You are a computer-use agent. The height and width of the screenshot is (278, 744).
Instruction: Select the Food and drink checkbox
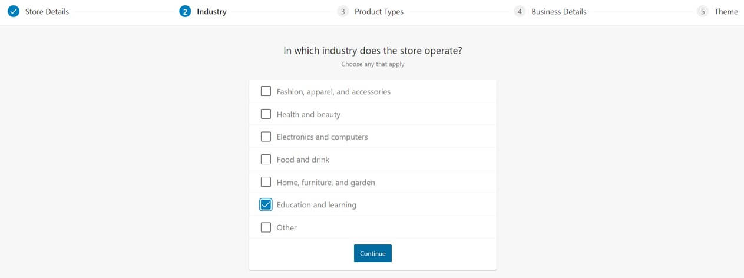266,160
